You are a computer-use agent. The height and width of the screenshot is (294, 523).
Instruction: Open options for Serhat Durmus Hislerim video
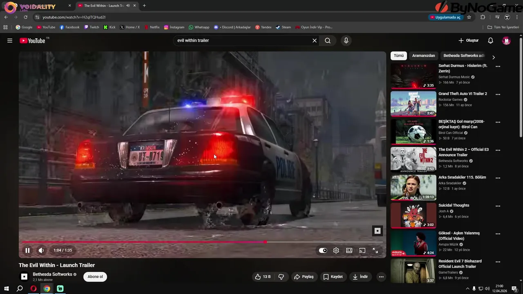click(x=498, y=66)
